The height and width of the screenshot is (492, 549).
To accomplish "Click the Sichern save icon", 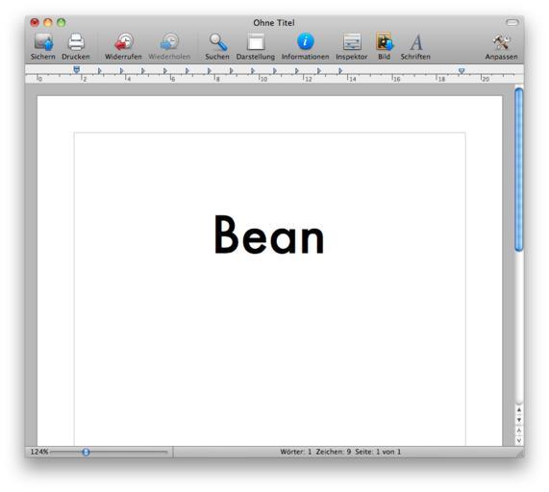I will (x=43, y=42).
